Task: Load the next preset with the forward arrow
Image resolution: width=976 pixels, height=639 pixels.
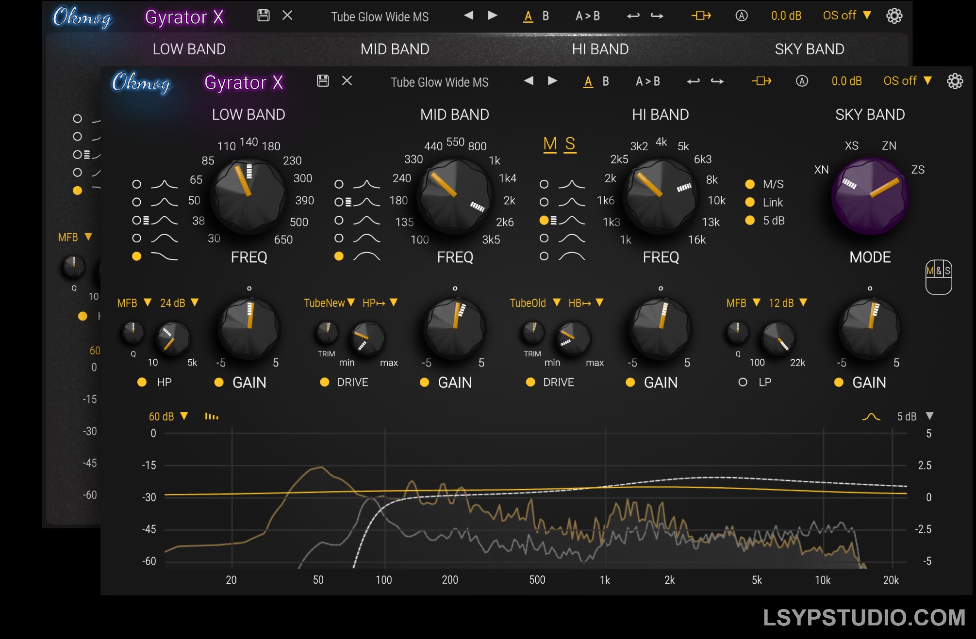Action: coord(551,81)
